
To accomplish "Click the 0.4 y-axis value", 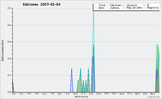I will pos(9,42).
